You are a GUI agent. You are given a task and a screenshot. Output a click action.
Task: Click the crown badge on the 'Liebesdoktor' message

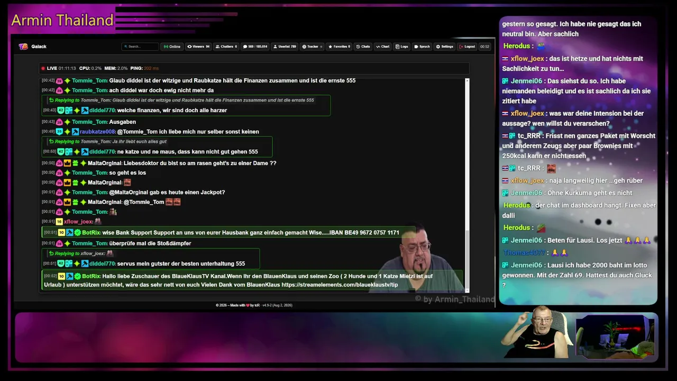(67, 163)
